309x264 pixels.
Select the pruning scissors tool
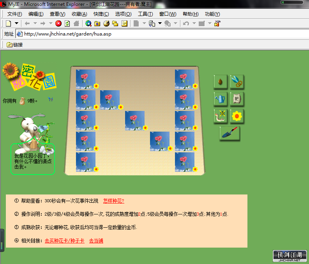click(x=237, y=82)
